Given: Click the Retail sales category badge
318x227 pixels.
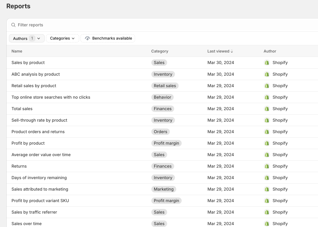Looking at the screenshot, I should coord(165,86).
